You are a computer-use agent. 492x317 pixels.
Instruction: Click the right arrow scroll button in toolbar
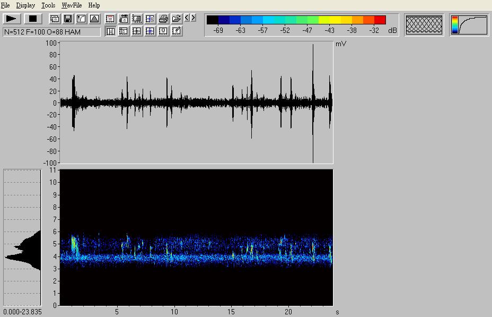(193, 18)
